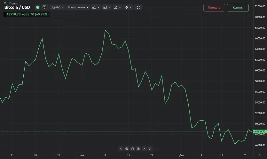Expand the layers dropdown menu

(128, 7)
